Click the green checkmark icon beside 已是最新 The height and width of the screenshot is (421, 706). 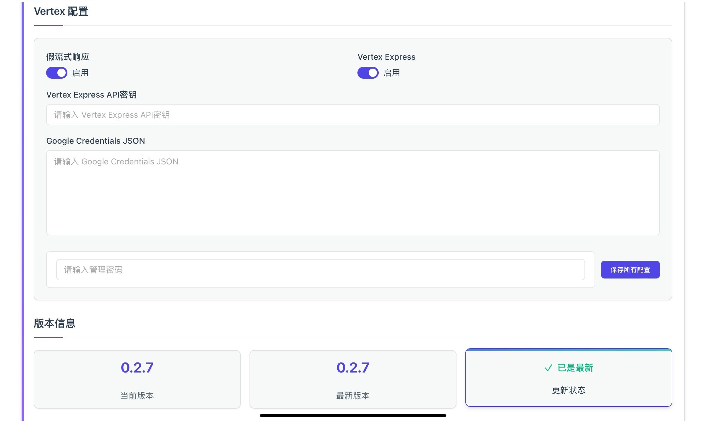pos(548,368)
